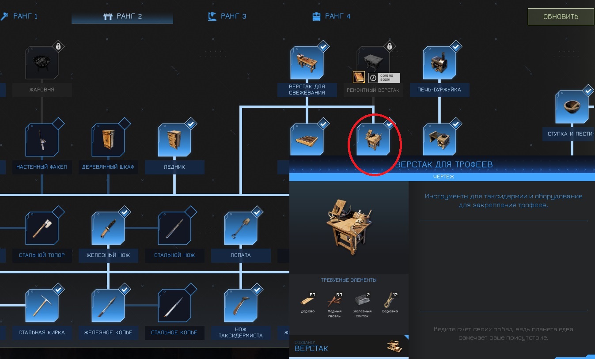Open the Печь-буржуйка stove blueprint
Image resolution: width=595 pixels, height=359 pixels.
(440, 63)
